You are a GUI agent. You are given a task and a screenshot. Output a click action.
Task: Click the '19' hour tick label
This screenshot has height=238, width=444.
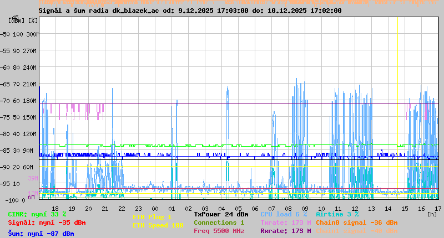pyautogui.click(x=72, y=209)
